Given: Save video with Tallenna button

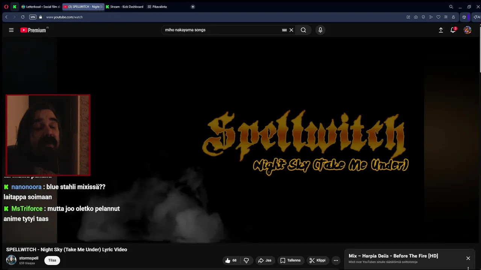Looking at the screenshot, I should coord(290,260).
